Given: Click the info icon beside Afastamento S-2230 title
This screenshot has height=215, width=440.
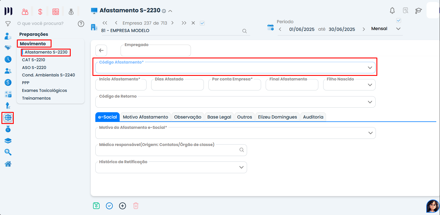Looking at the screenshot, I should 164,11.
